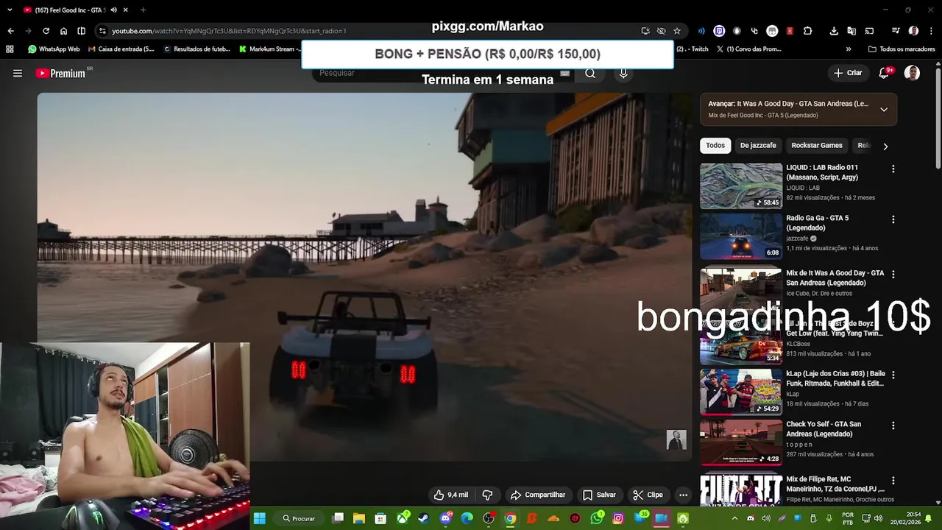The width and height of the screenshot is (942, 530).
Task: Expand the Avançar queue panel chevron
Action: [884, 110]
